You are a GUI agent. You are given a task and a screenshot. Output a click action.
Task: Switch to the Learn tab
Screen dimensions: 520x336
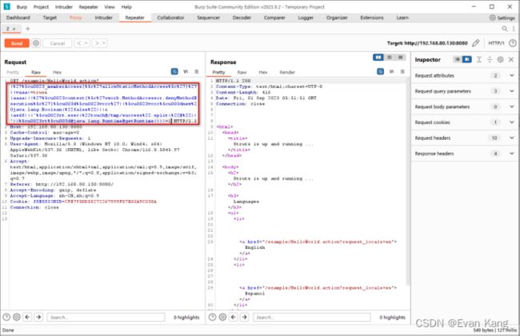coord(402,18)
